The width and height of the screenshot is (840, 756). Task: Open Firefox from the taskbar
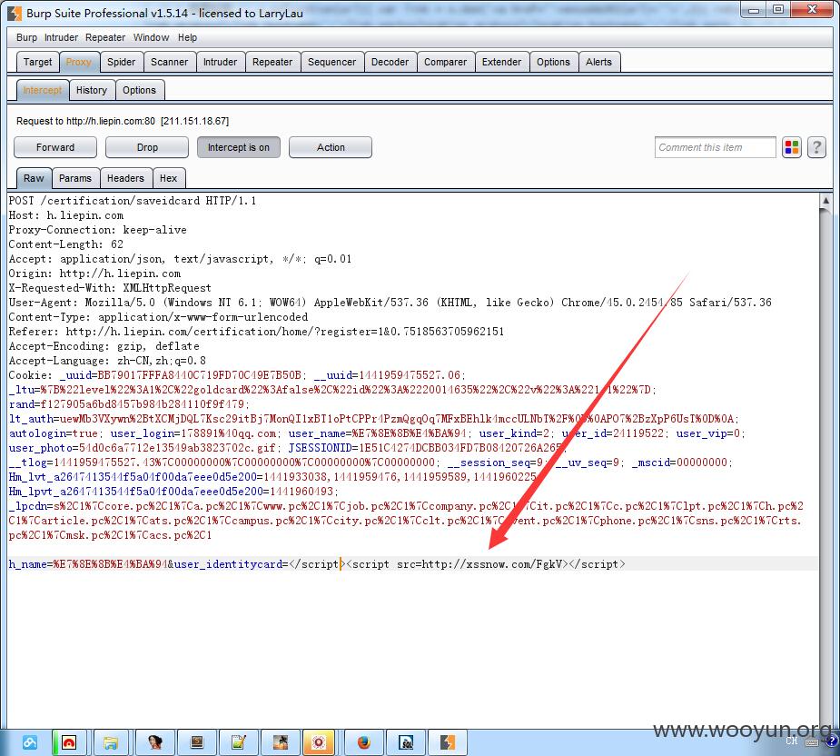[x=364, y=742]
